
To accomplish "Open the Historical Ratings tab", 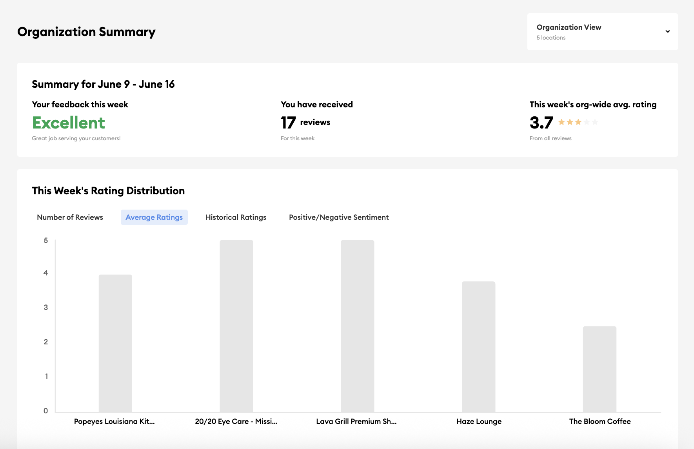I will (235, 217).
